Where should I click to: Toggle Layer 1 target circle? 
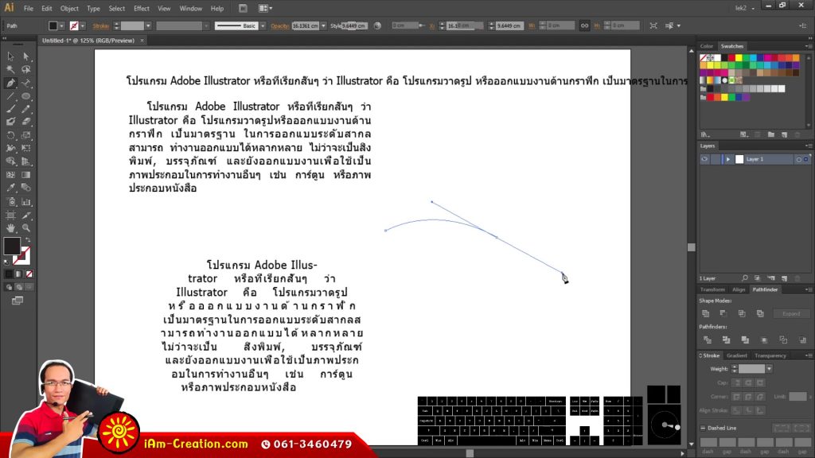(799, 159)
